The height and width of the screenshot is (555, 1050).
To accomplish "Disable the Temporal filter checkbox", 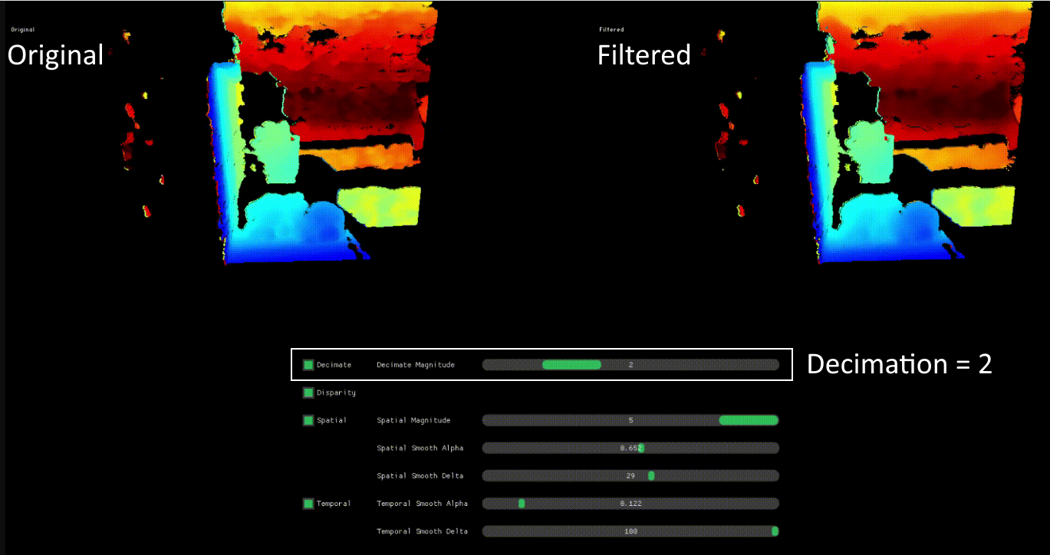I will pos(308,504).
